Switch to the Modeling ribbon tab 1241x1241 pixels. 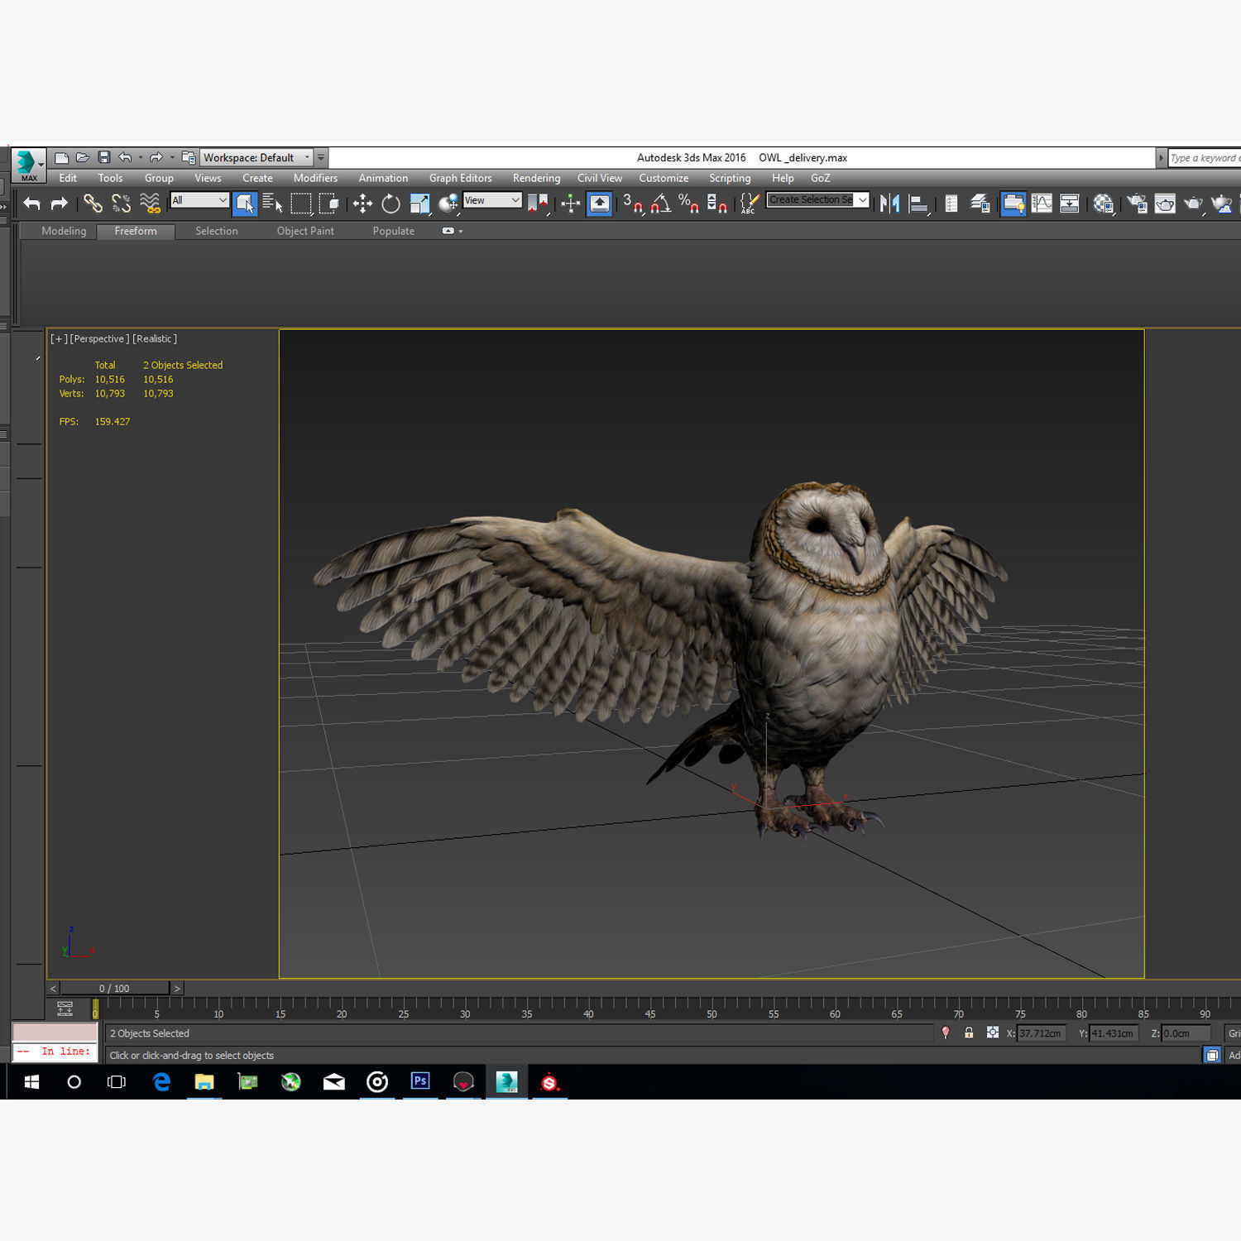tap(64, 231)
